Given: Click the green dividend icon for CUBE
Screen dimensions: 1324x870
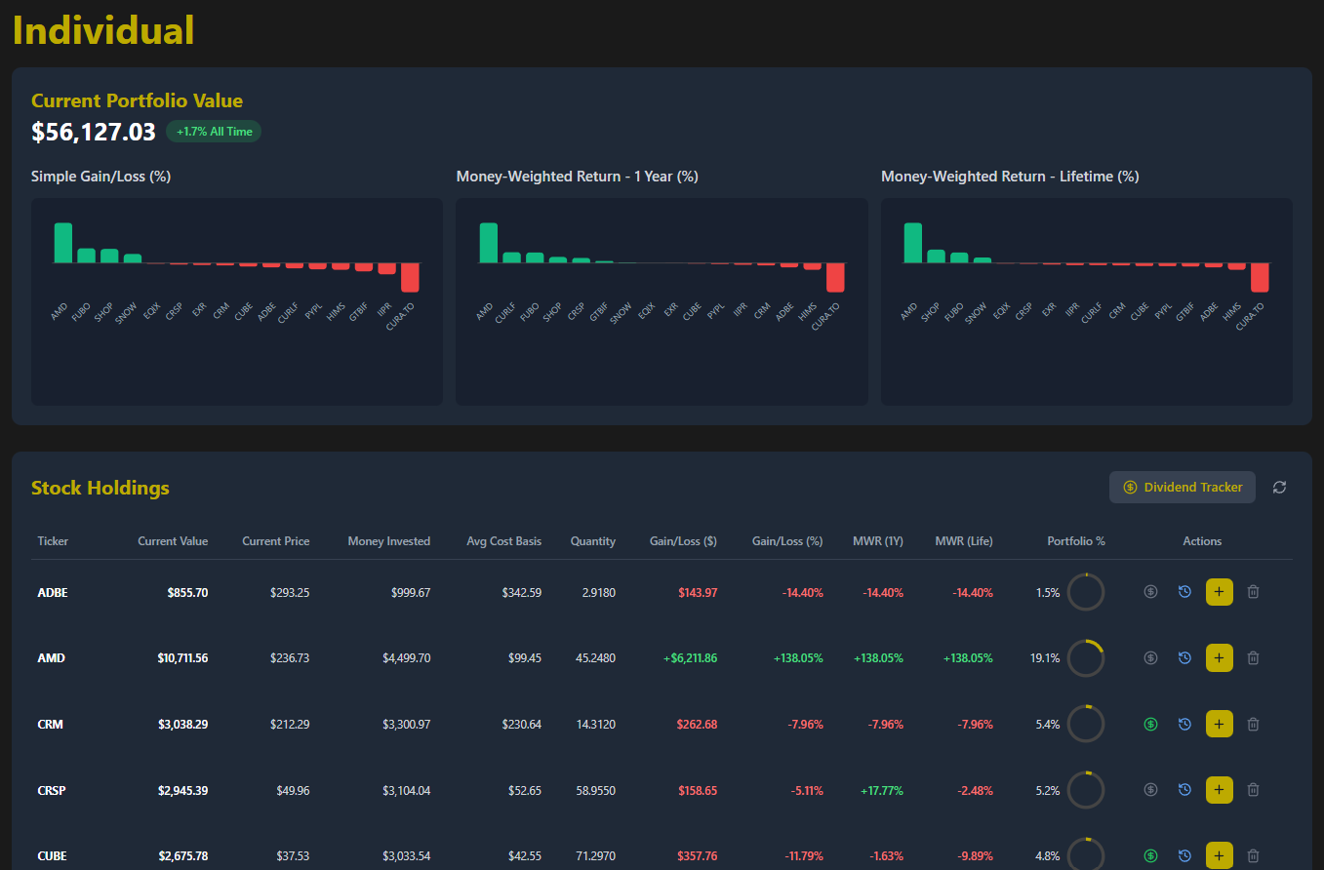Looking at the screenshot, I should [x=1150, y=855].
